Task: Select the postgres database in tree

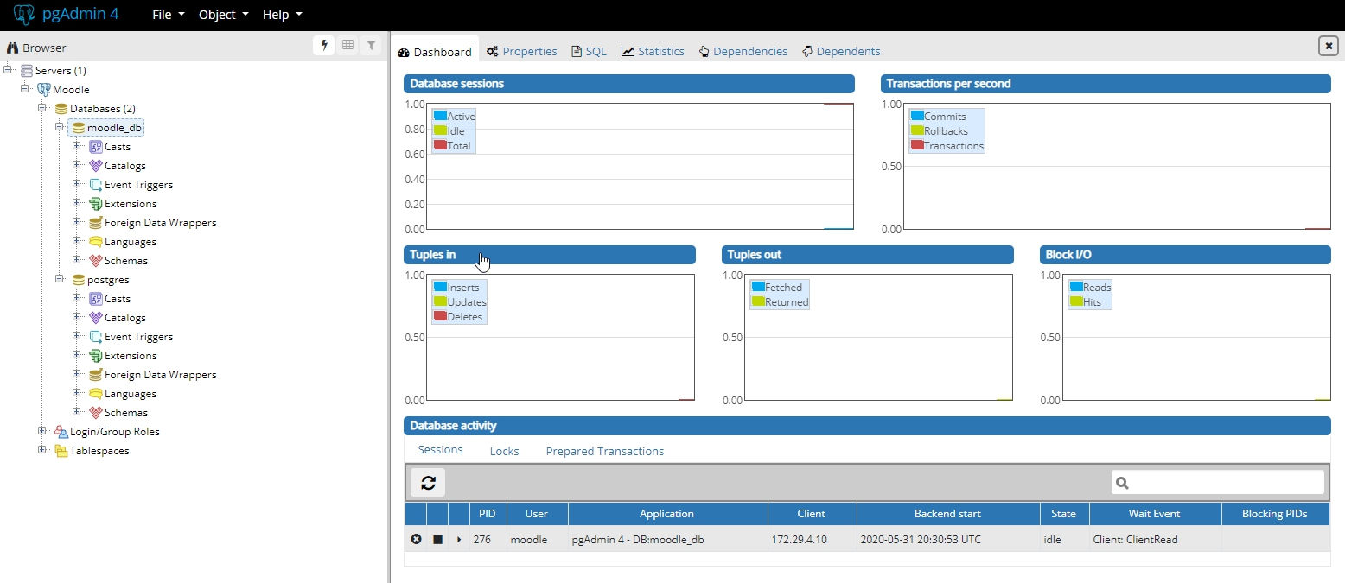Action: click(108, 280)
